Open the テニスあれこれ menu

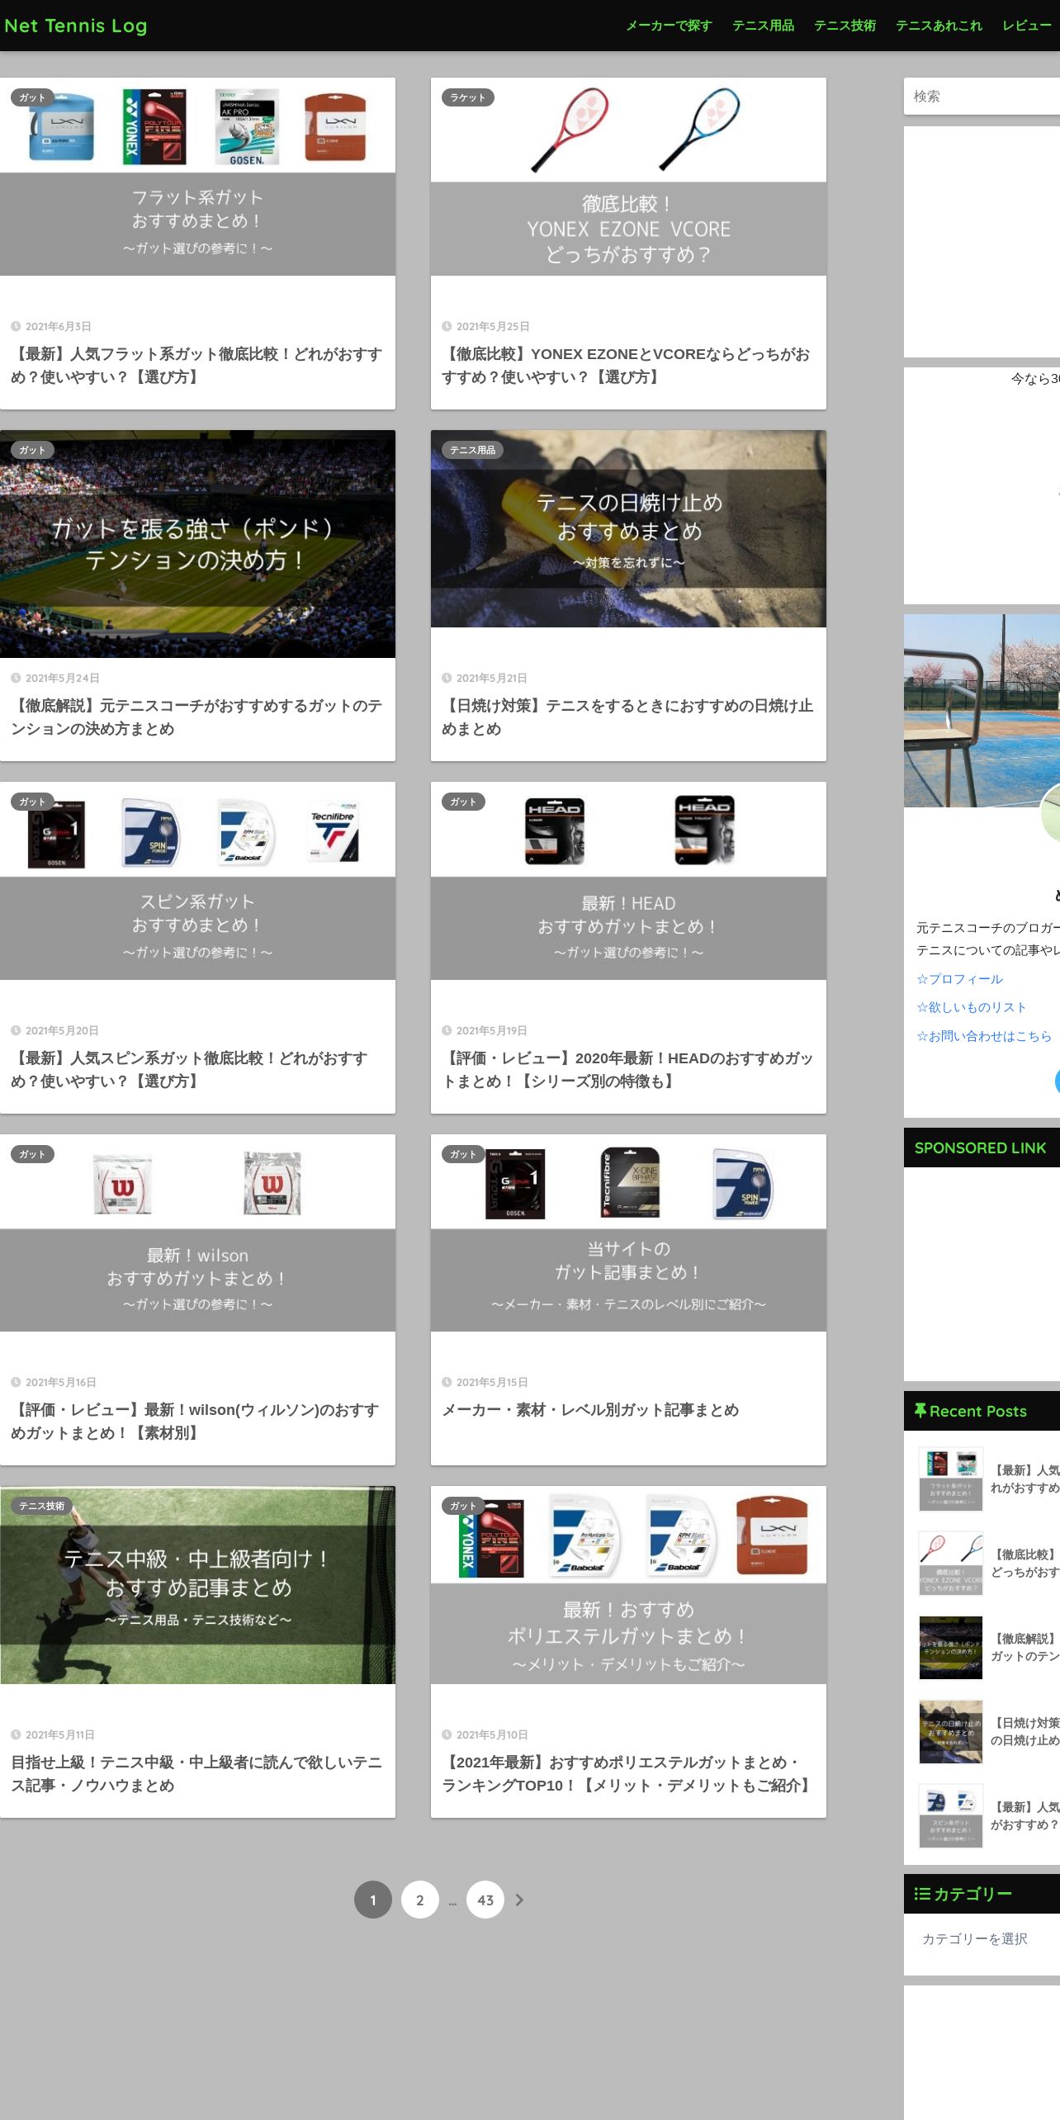(939, 26)
